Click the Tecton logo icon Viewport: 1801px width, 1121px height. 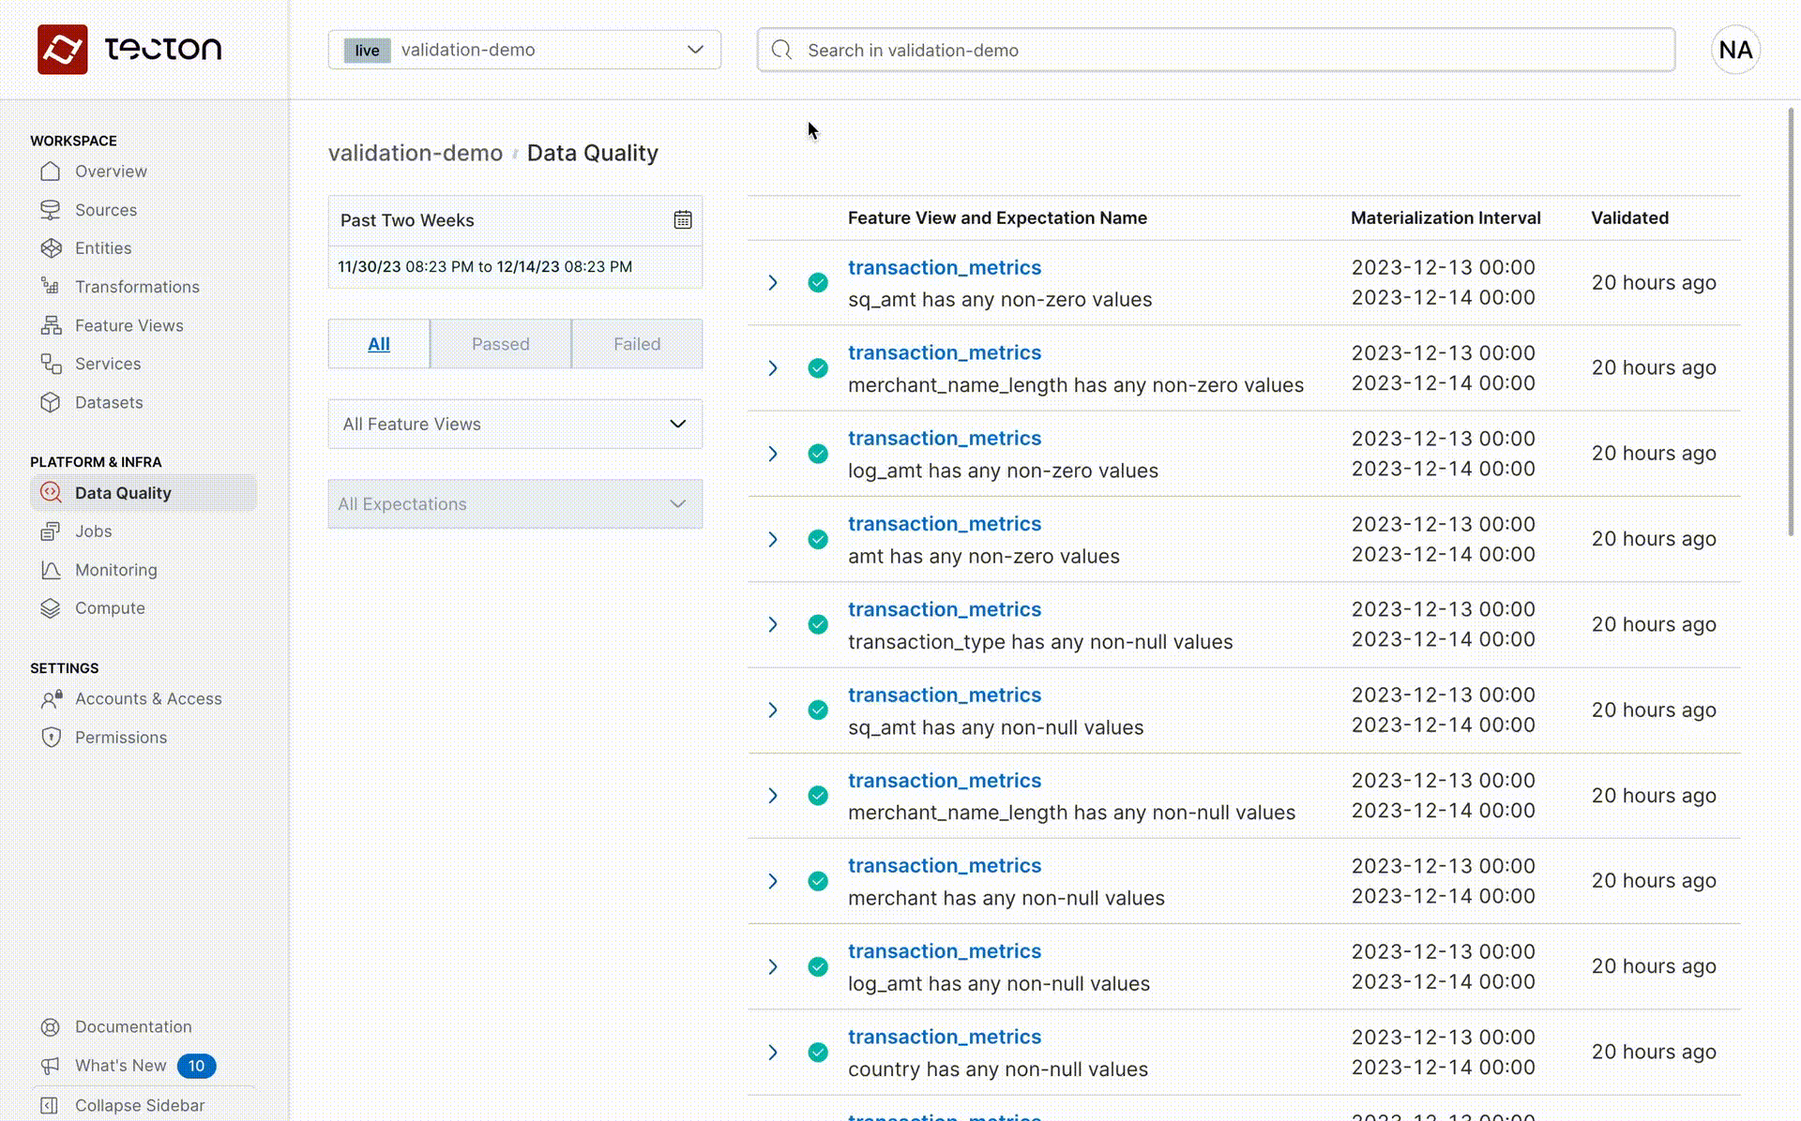tap(63, 50)
